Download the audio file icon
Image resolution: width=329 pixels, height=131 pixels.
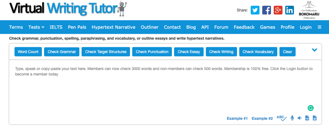pos(307,118)
